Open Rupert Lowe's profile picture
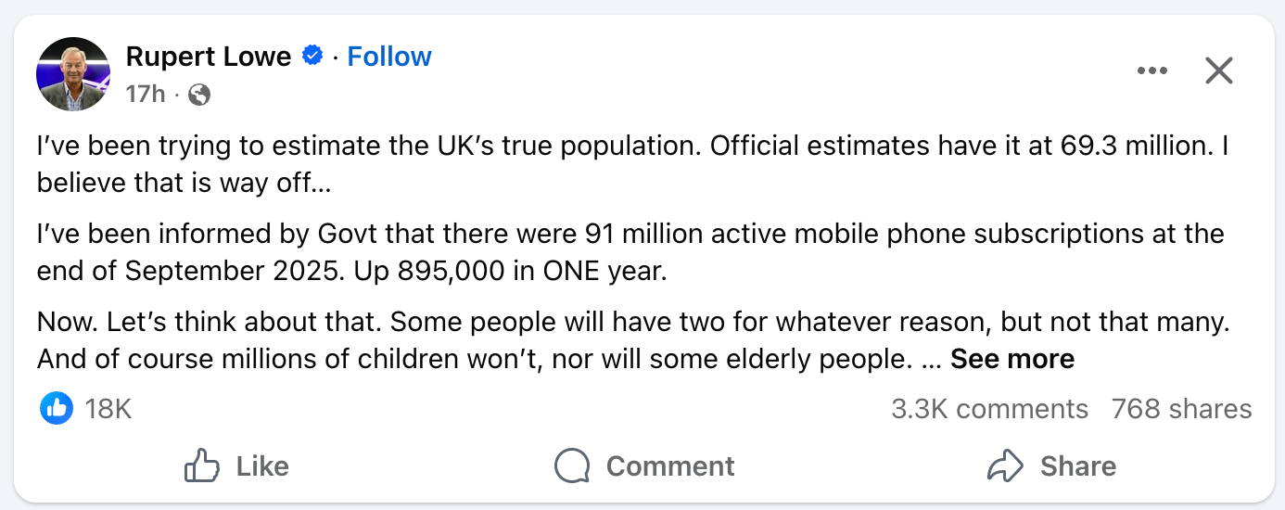 [73, 74]
